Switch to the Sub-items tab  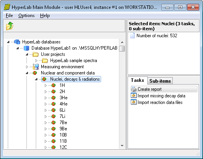(160, 81)
